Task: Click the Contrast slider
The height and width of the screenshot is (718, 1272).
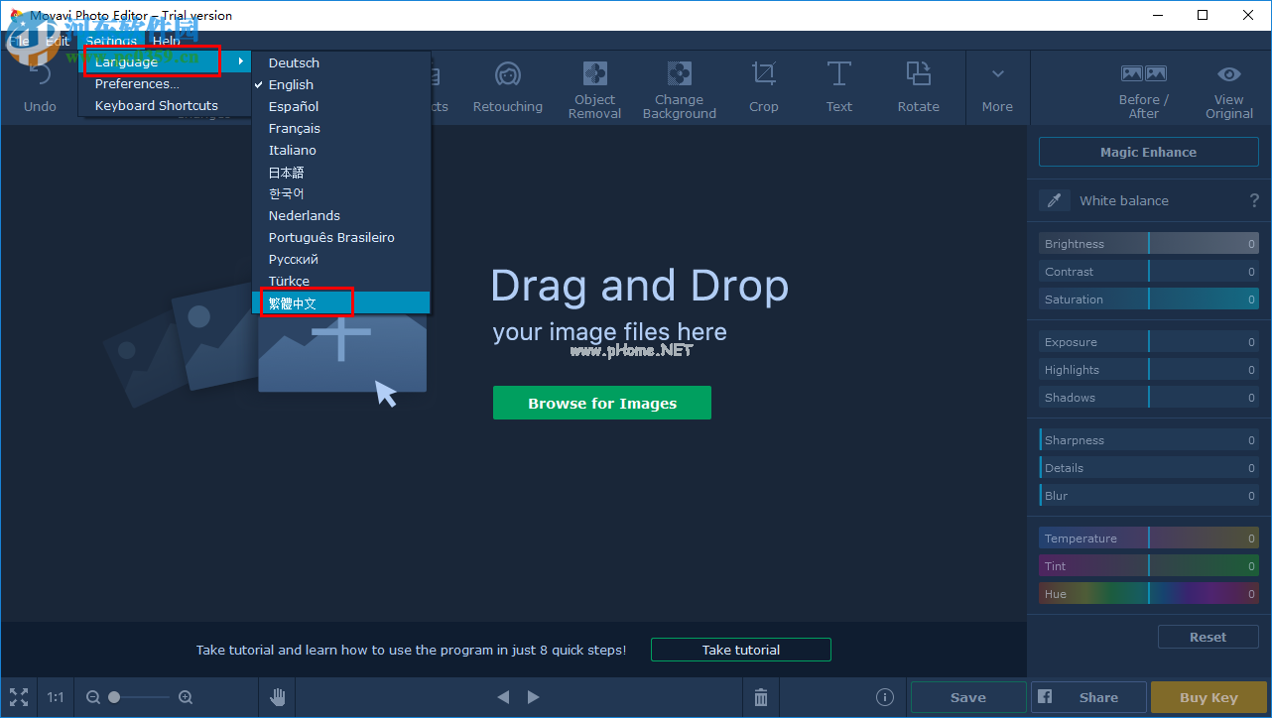Action: [x=1149, y=271]
